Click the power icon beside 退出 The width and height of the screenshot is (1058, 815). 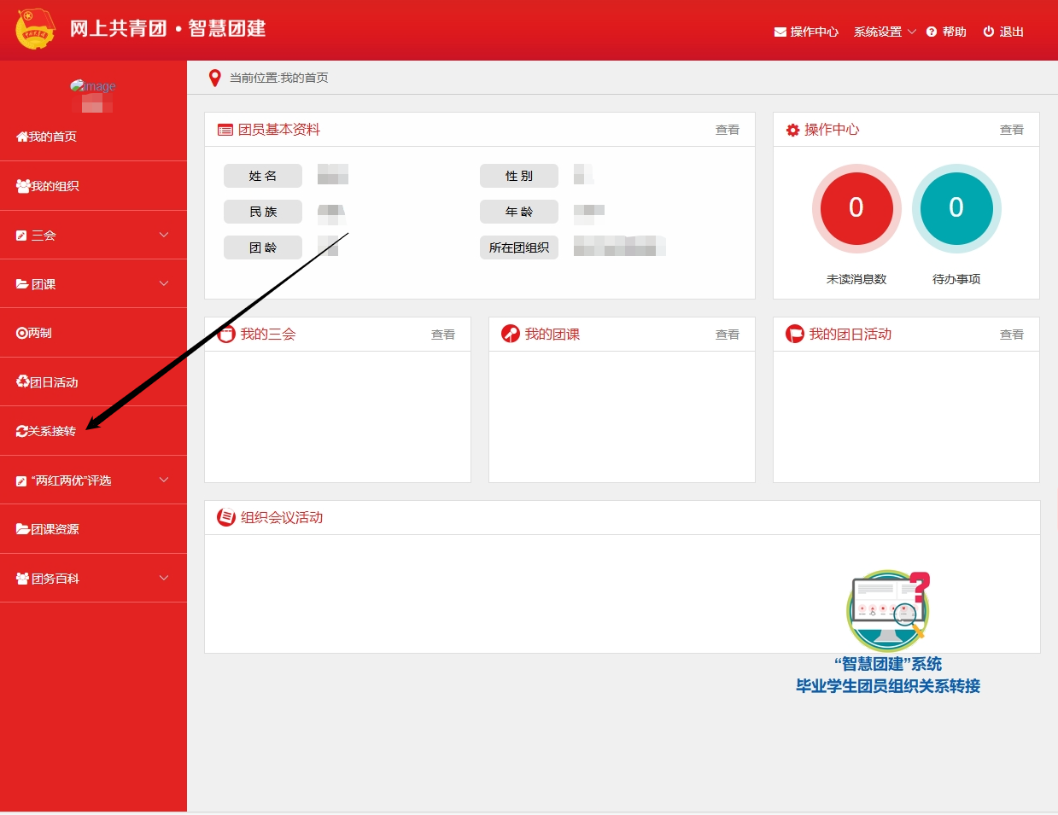[x=989, y=32]
